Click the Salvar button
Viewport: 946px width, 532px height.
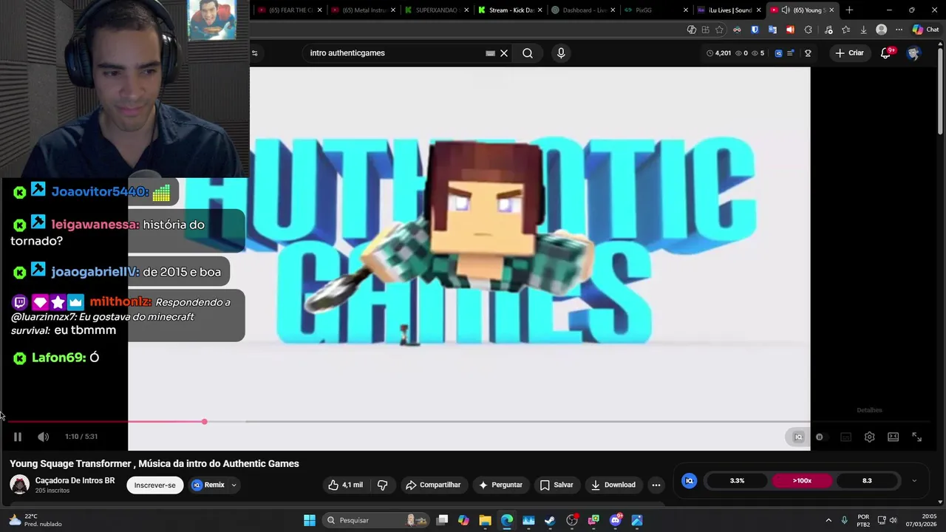pyautogui.click(x=557, y=485)
